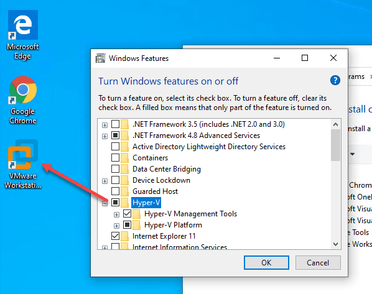
Task: Check the Containers feature box
Action: pyautogui.click(x=115, y=157)
